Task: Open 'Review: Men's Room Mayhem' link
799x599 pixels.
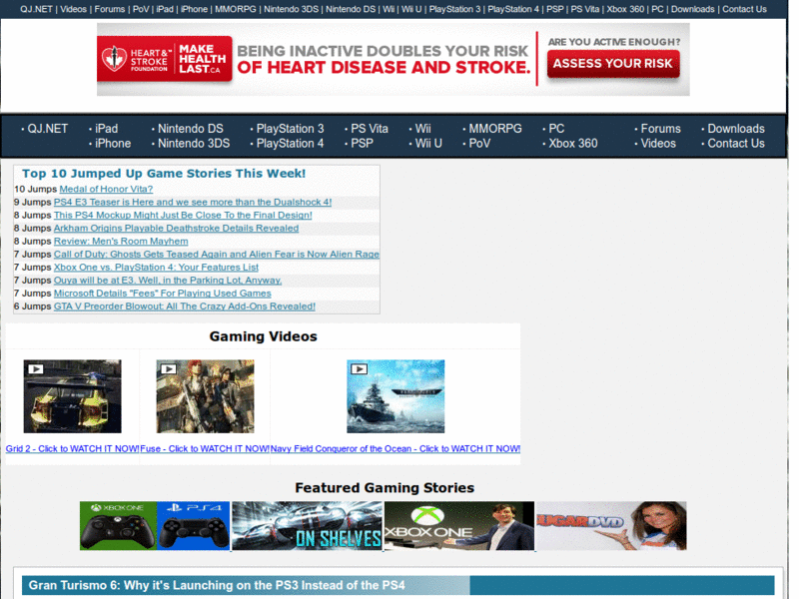Action: tap(121, 241)
